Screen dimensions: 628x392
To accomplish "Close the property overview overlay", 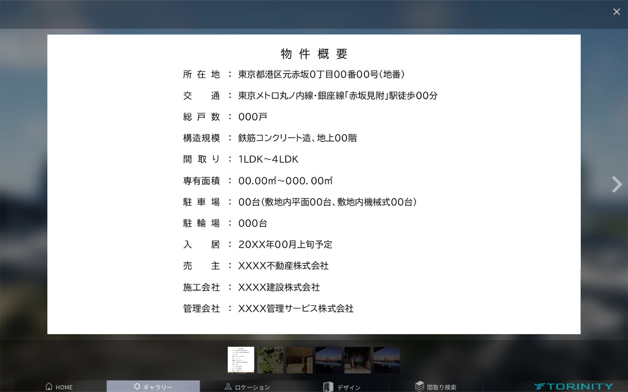I will (616, 12).
